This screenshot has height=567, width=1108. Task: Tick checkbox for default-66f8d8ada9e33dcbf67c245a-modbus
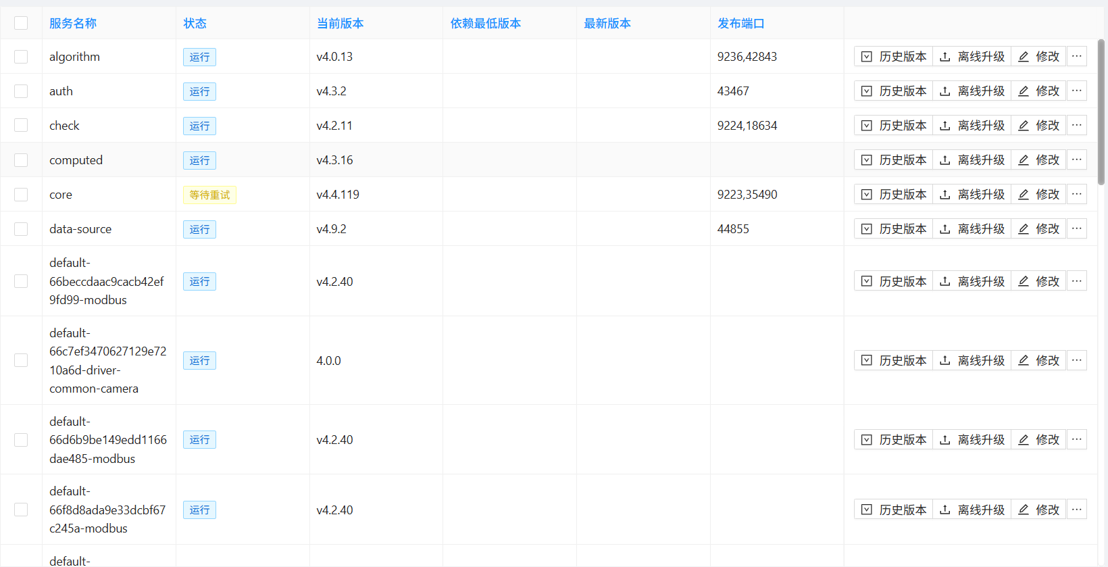click(21, 510)
